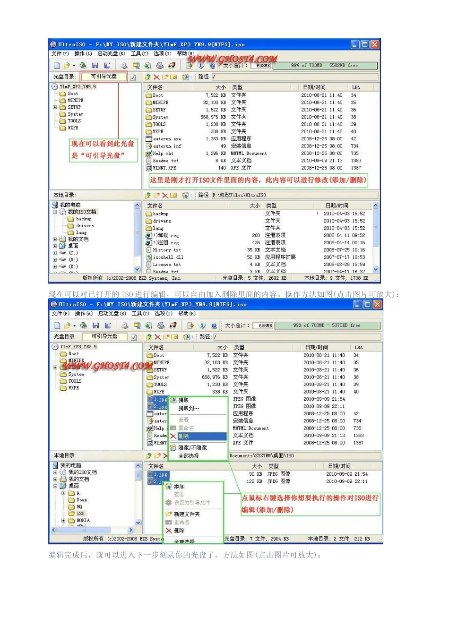The image size is (449, 635).
Task: Expand (C:) drive node in local tree
Action: tap(55, 253)
